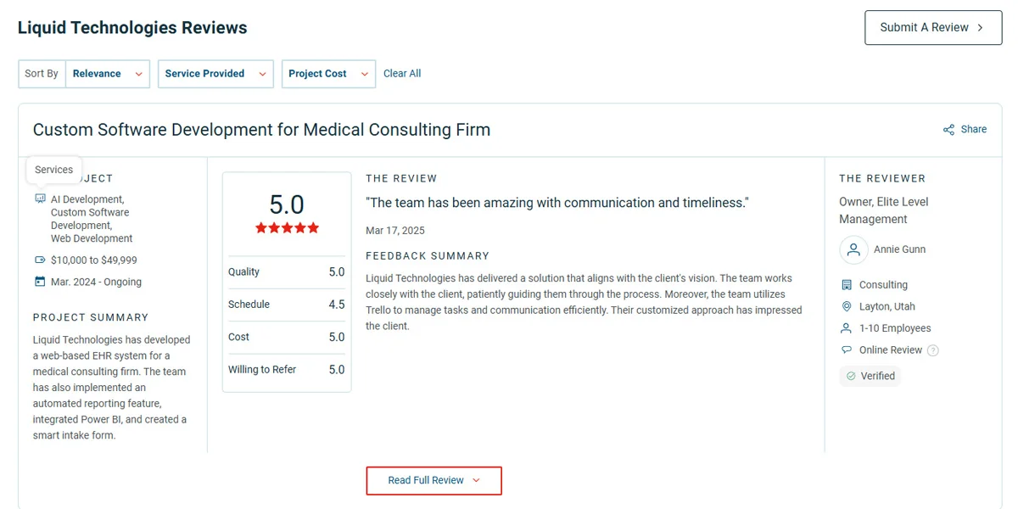Click the Layton, Utah location pin icon

(x=846, y=306)
